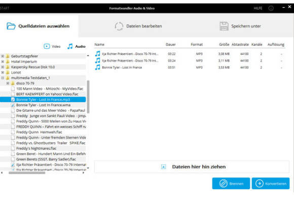294x197 pixels.
Task: Click file icon of Ilja Richter Präsentiert tree entry
Action: tap(13, 165)
